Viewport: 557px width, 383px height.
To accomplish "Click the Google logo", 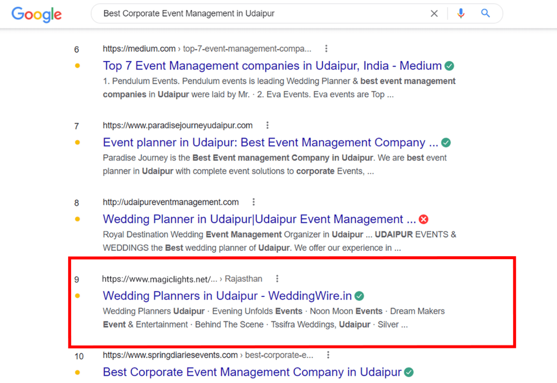I will [37, 14].
